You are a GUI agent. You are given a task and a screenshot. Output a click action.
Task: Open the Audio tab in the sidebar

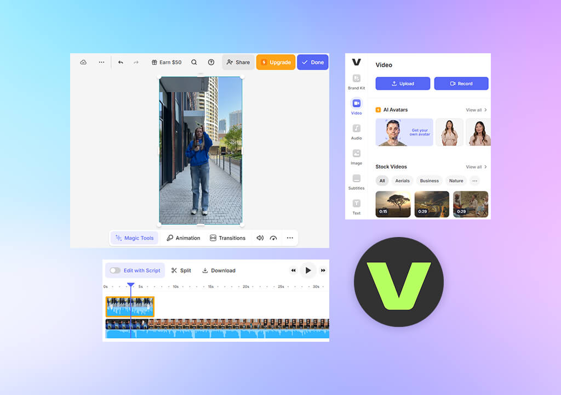click(356, 132)
